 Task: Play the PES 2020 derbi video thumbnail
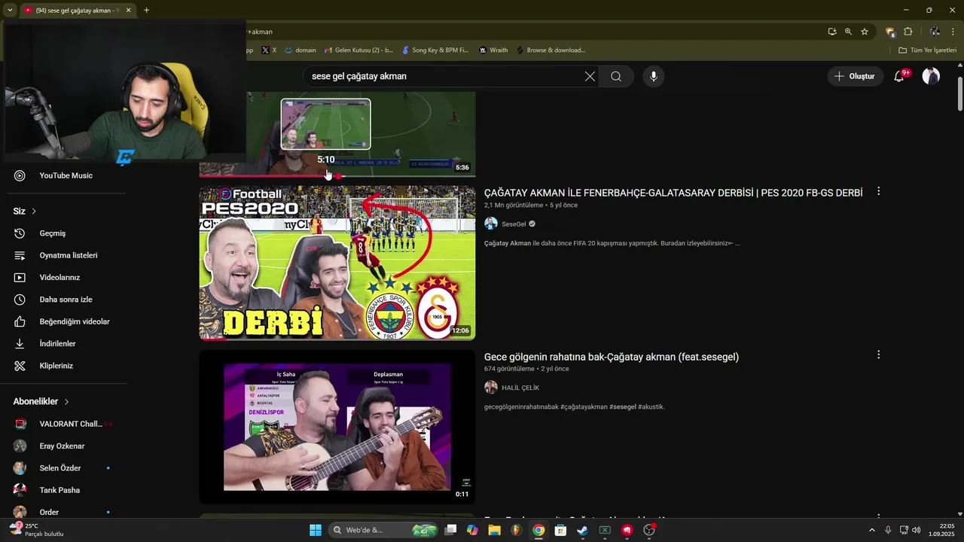(337, 263)
